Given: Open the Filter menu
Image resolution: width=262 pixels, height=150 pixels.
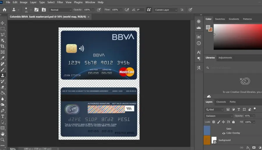Looking at the screenshot, I should 60,2.
